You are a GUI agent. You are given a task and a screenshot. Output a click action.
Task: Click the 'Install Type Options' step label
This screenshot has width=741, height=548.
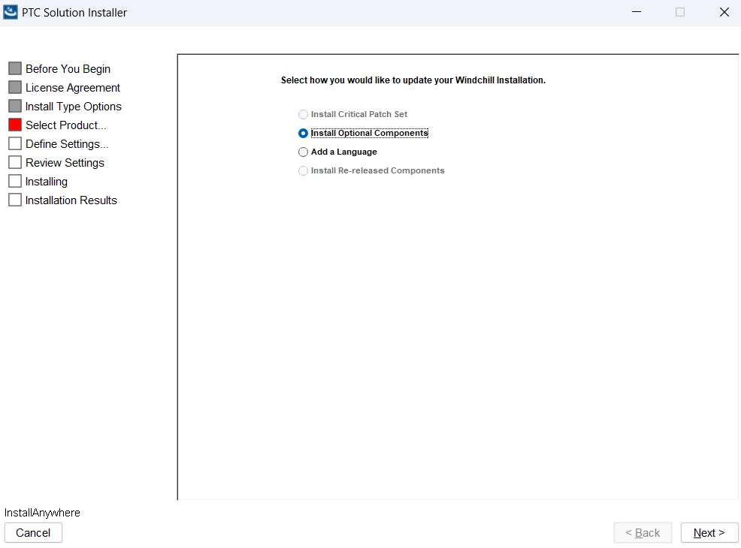click(73, 107)
